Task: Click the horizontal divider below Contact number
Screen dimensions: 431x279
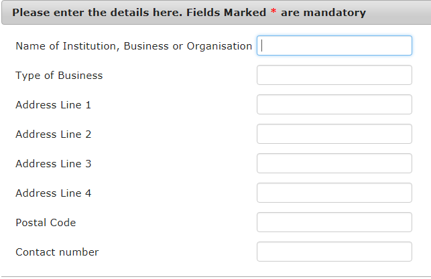Action: tap(215, 276)
